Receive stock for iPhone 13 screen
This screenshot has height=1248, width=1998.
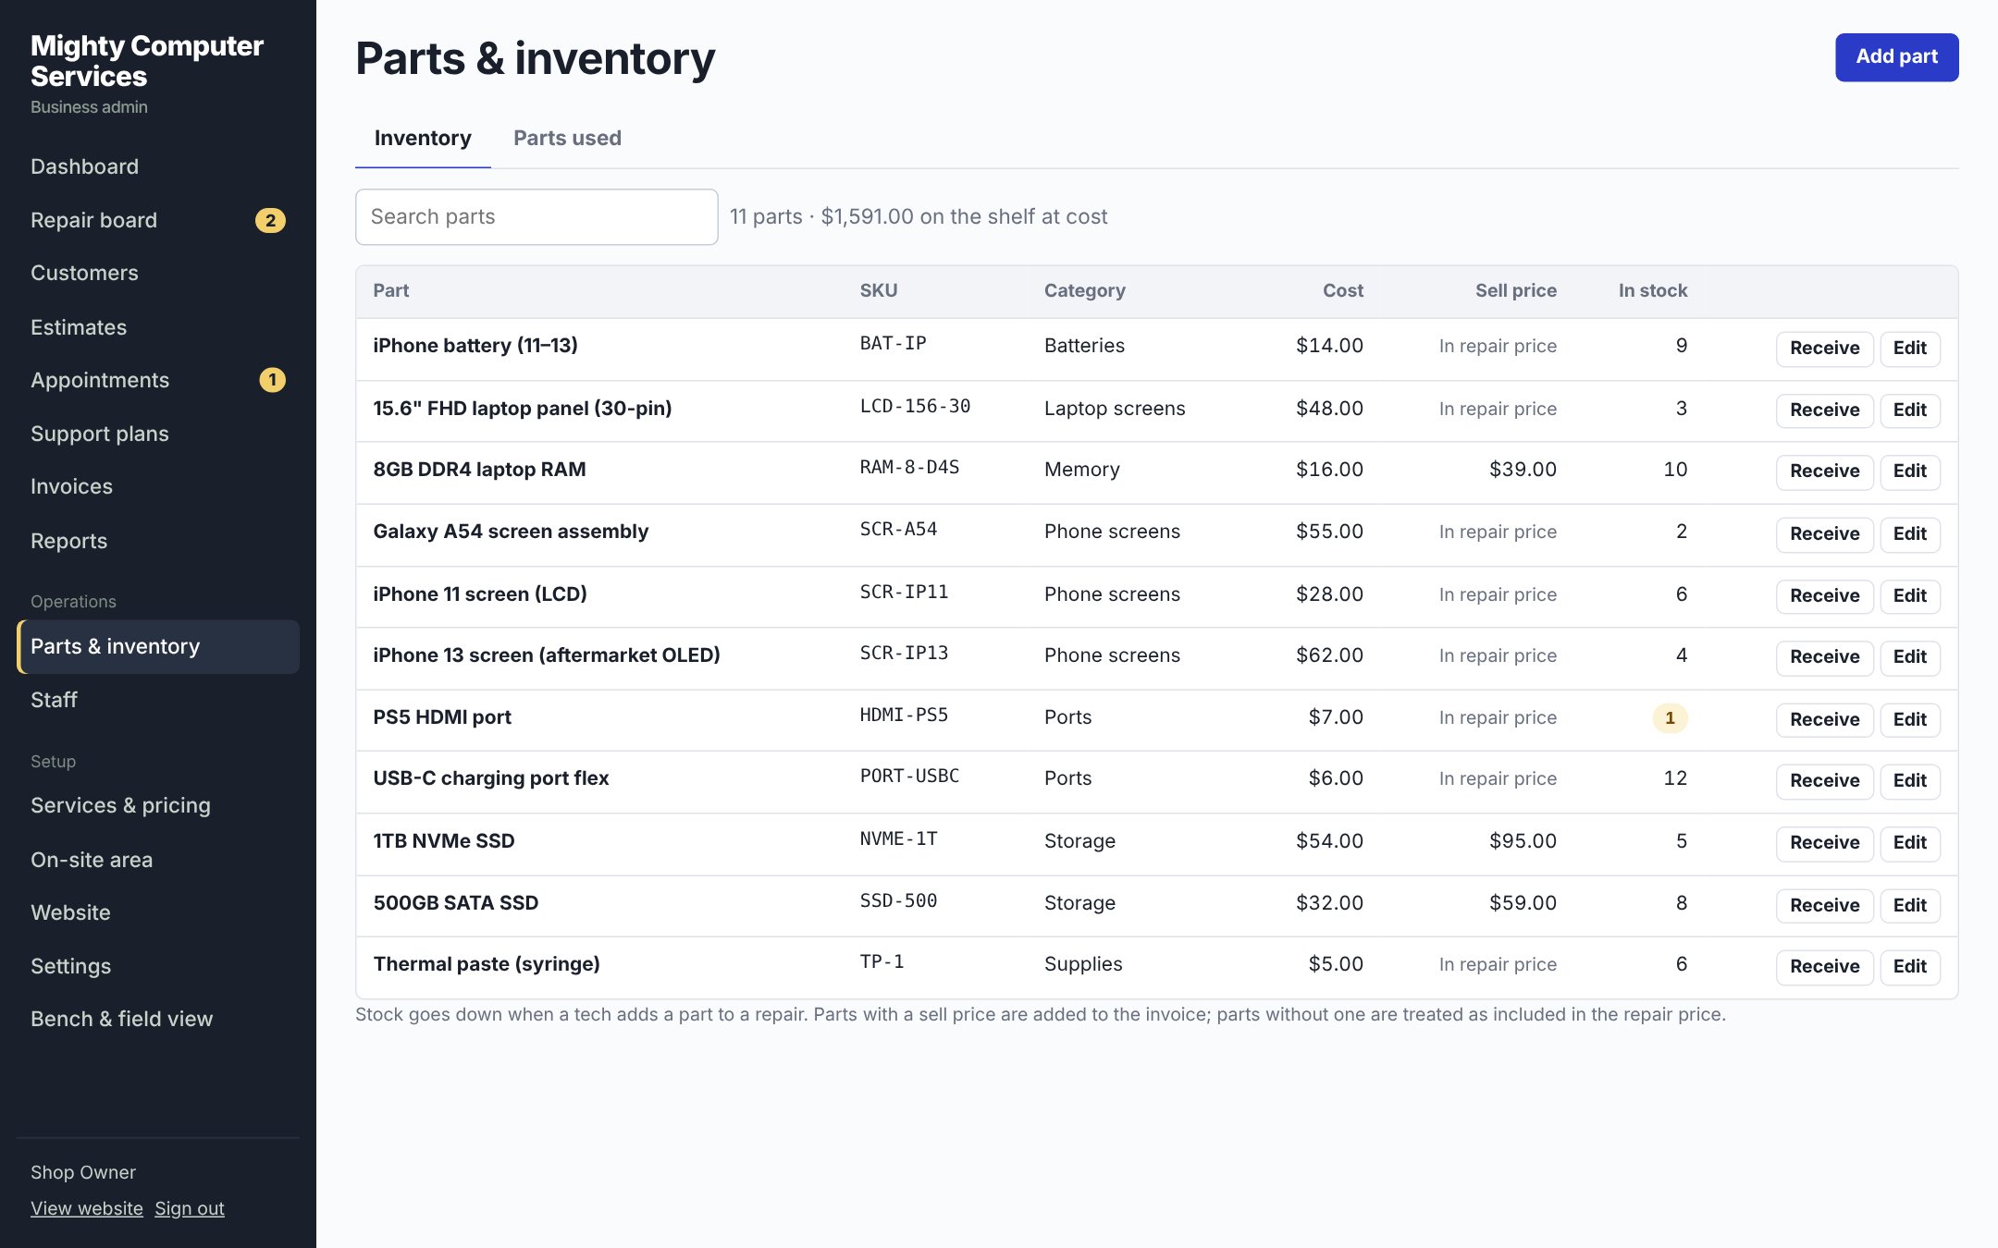1824,657
